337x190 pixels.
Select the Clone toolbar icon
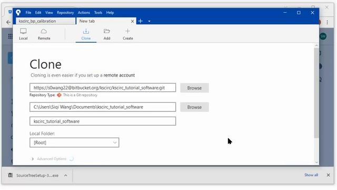(86, 34)
